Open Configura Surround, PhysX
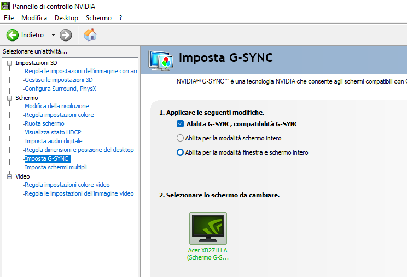The width and height of the screenshot is (407, 277). (x=61, y=89)
